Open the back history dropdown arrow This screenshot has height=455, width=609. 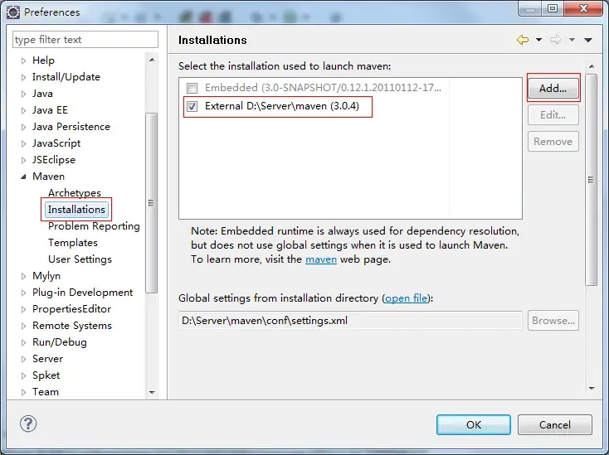tap(538, 40)
